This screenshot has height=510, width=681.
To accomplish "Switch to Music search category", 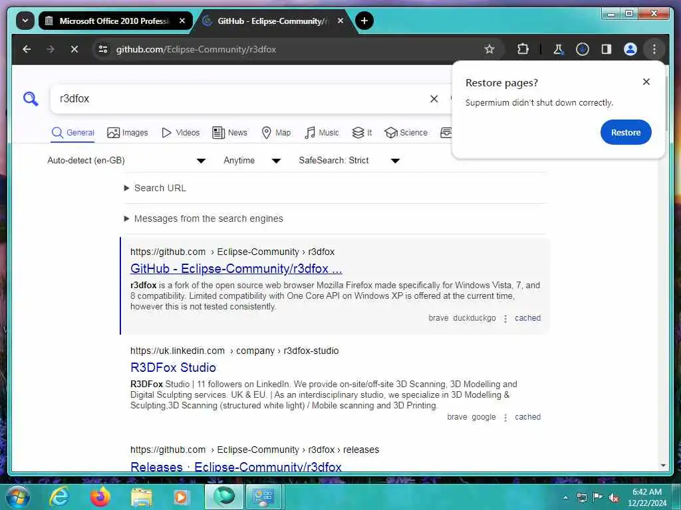I will coord(322,133).
